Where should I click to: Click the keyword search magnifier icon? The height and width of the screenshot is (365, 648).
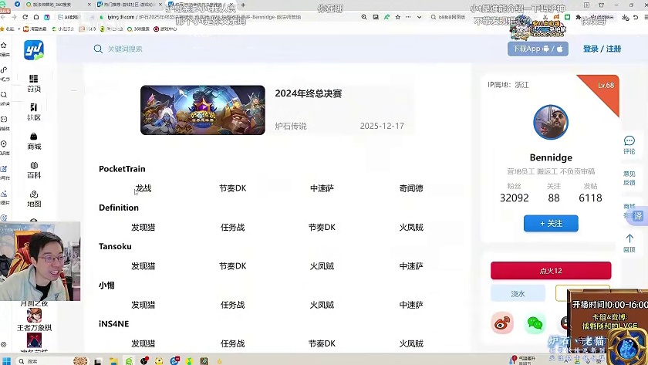pyautogui.click(x=98, y=49)
